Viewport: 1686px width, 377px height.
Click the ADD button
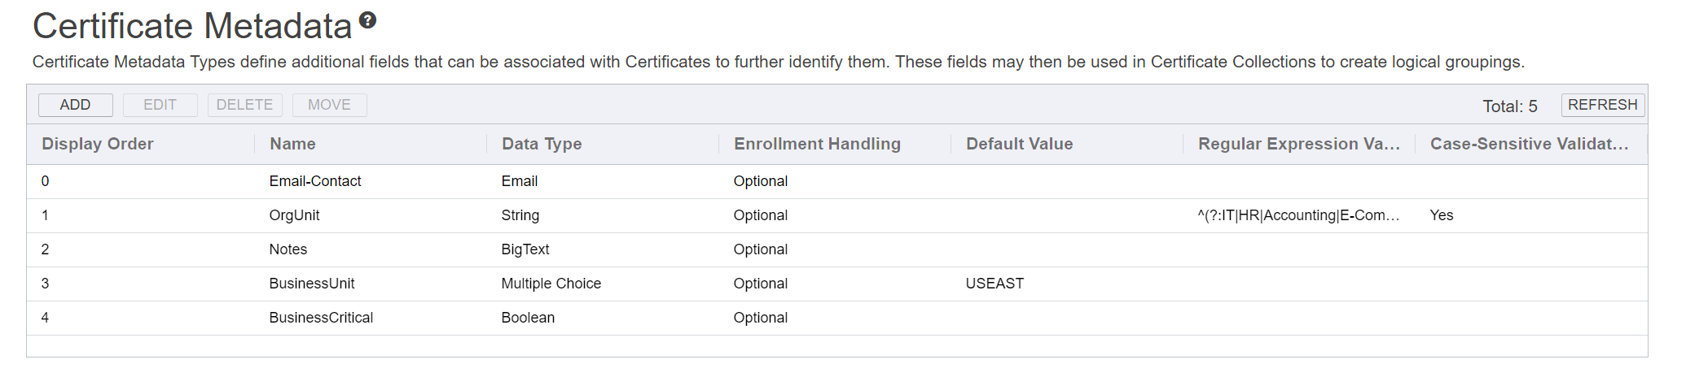click(x=75, y=105)
